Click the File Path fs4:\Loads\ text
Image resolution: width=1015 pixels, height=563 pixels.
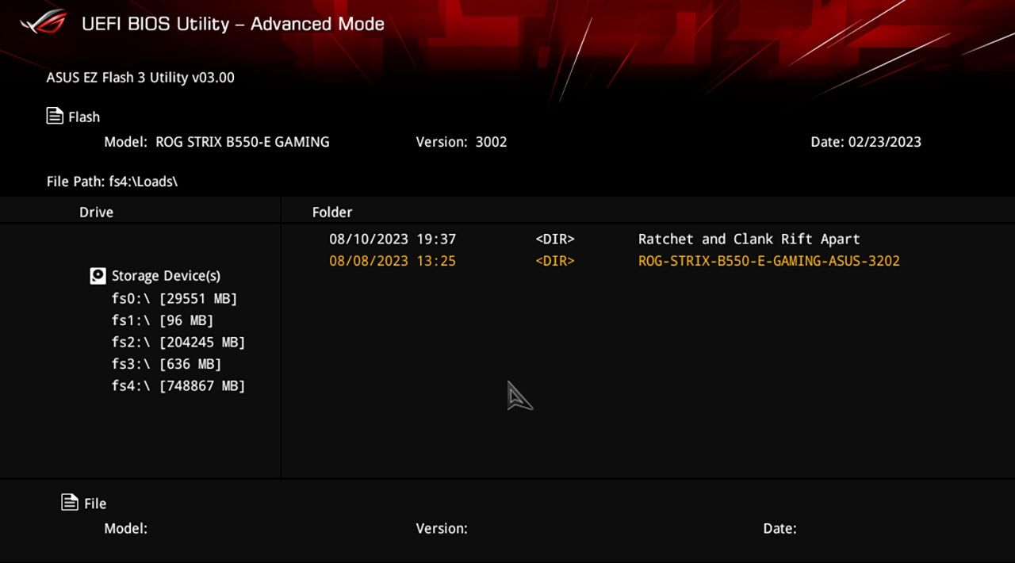[112, 182]
